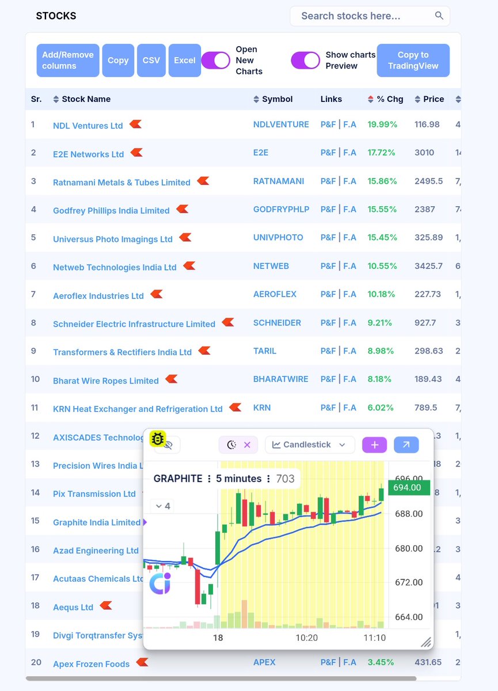
Task: Expand the indicators list labeled 4 on chart
Action: (163, 506)
